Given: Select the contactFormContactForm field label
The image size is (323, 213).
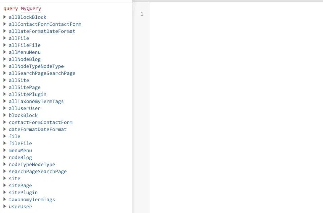Looking at the screenshot, I should (x=41, y=122).
